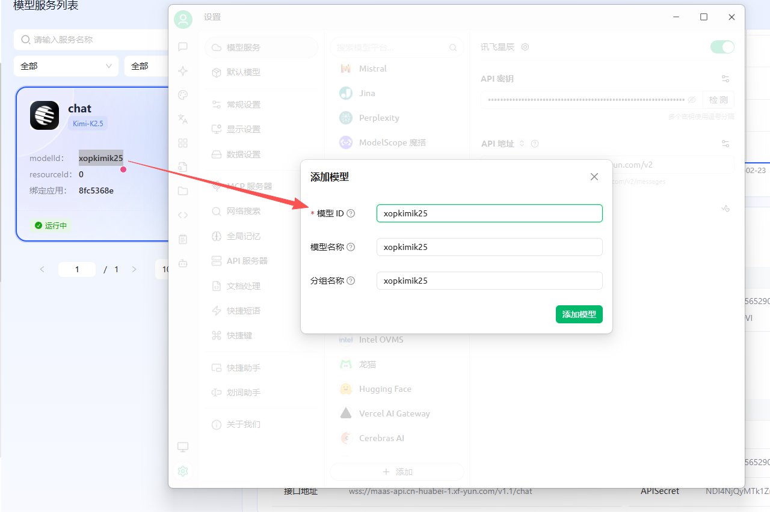The image size is (770, 512).
Task: Expand the first 全部 dropdown filter
Action: click(x=66, y=66)
